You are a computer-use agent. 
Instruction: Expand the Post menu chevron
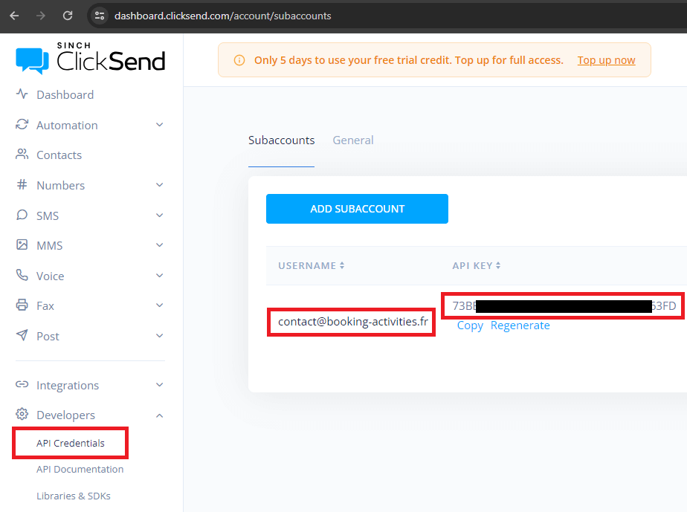pyautogui.click(x=159, y=335)
